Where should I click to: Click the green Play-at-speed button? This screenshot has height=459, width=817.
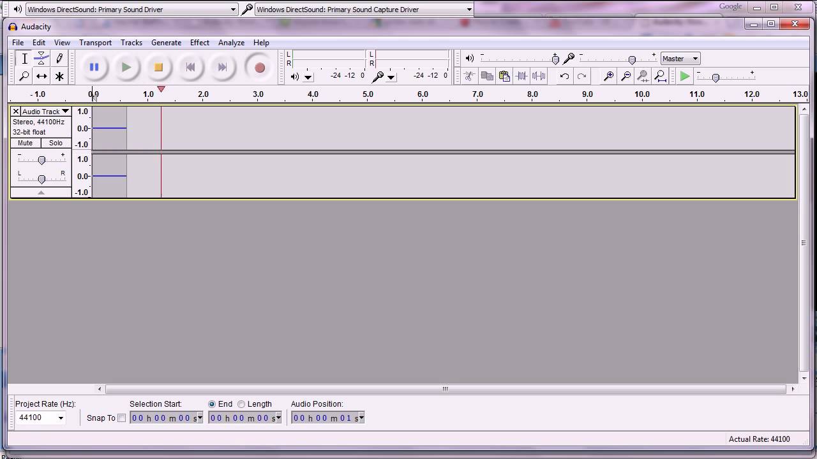pos(685,76)
